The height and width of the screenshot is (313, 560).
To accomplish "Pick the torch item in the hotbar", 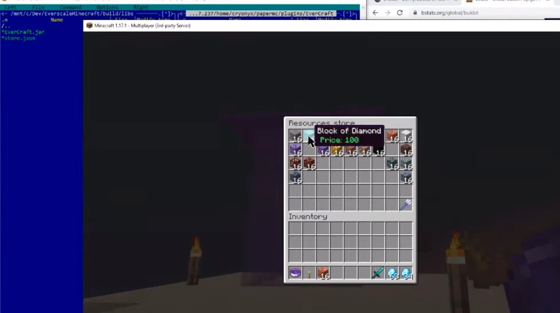I will 309,274.
